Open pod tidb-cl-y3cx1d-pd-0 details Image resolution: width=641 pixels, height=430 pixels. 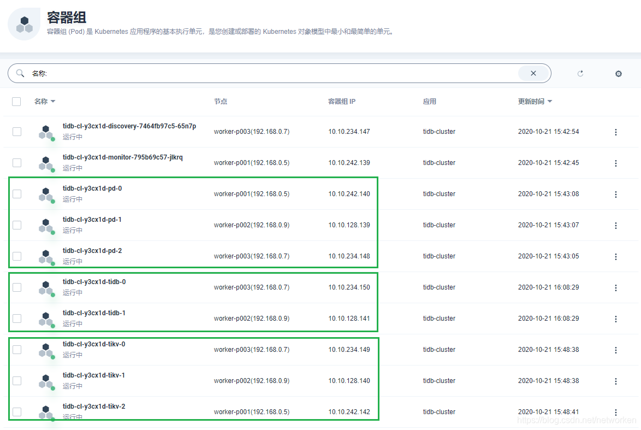92,188
